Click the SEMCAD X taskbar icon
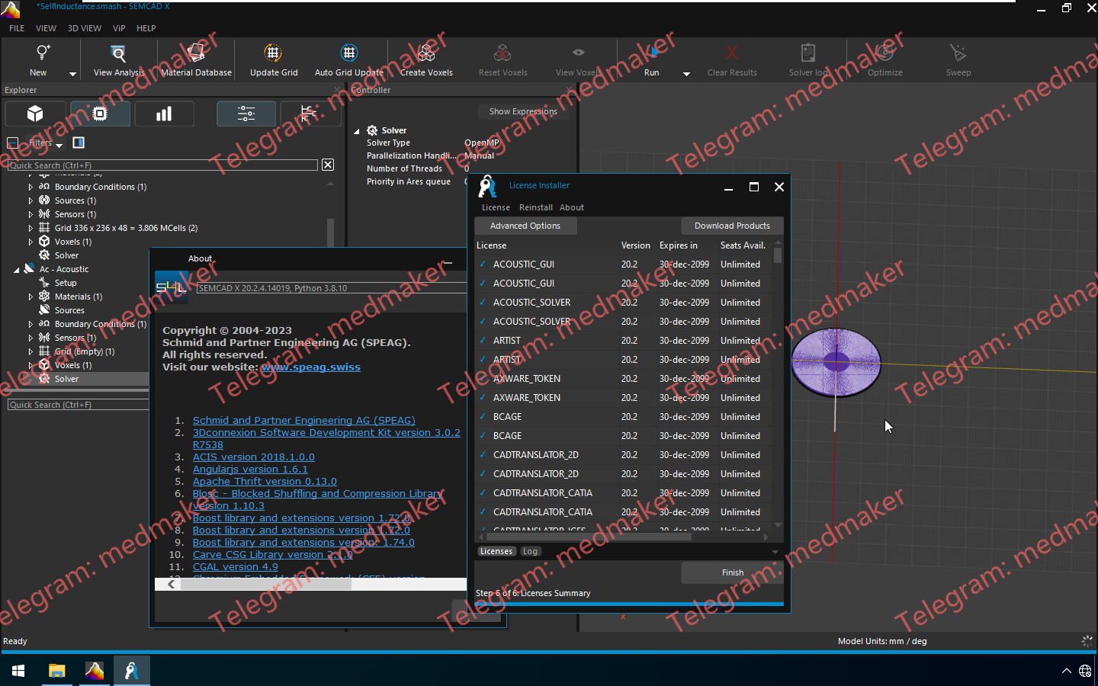This screenshot has width=1098, height=686. 95,671
